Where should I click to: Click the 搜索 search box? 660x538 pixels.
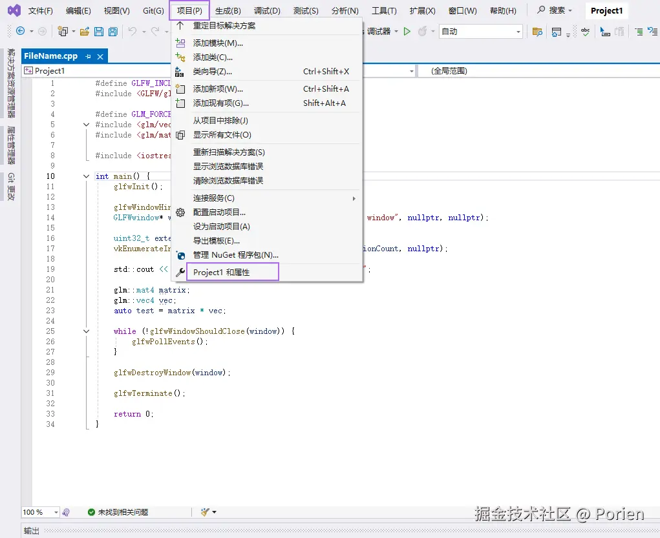click(555, 10)
